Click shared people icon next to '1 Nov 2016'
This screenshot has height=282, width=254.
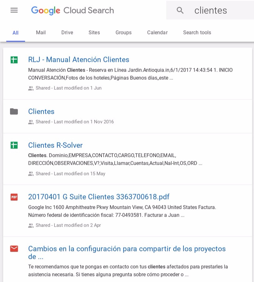tap(31, 122)
